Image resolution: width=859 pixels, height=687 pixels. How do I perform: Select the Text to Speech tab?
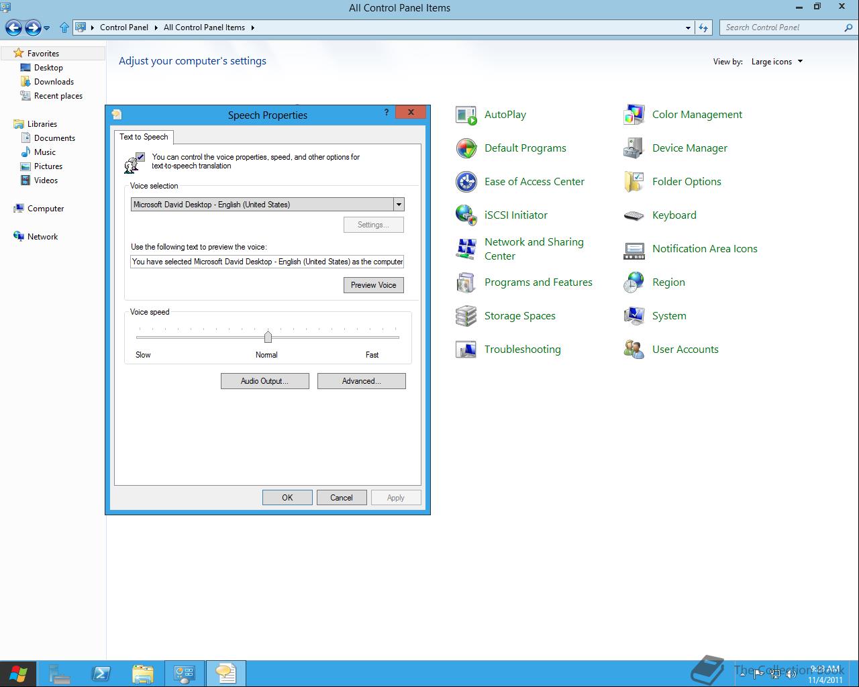click(x=144, y=137)
